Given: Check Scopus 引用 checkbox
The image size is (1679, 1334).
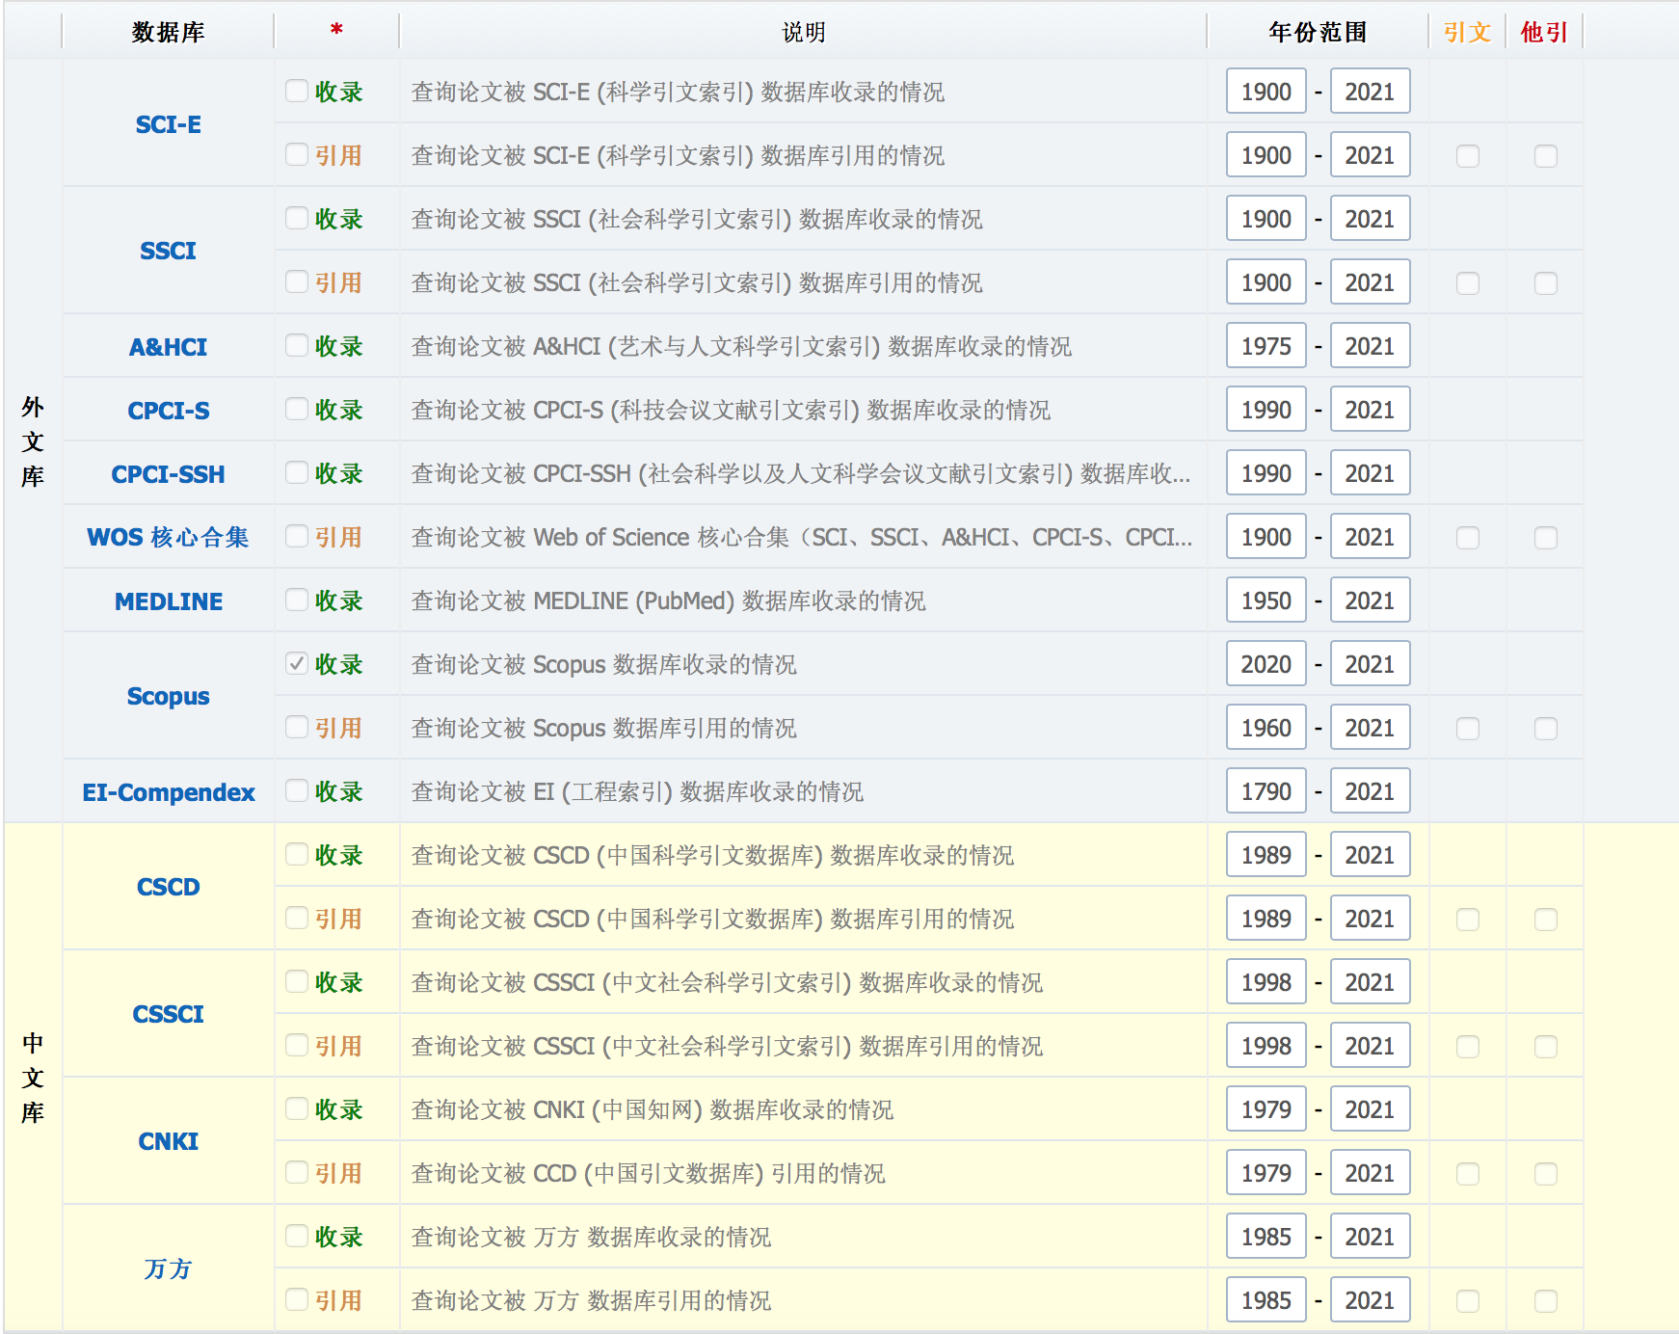Looking at the screenshot, I should pyautogui.click(x=297, y=727).
